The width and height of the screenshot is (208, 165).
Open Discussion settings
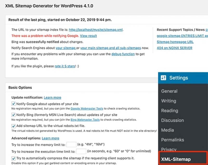coord(172,120)
